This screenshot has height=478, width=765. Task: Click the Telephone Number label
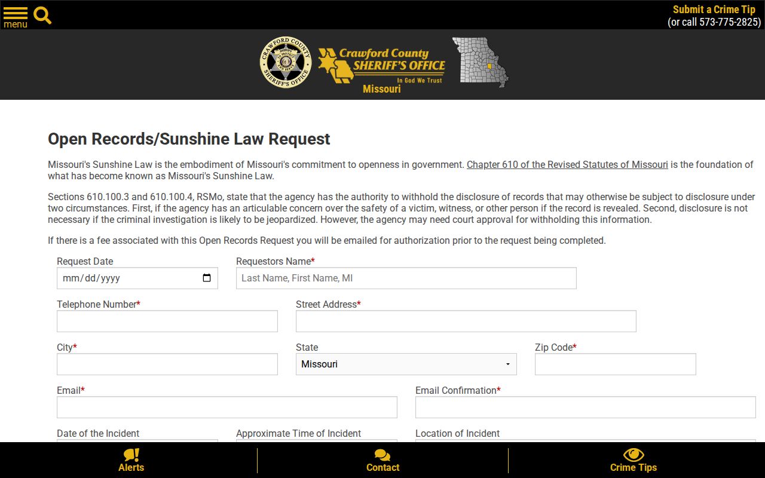point(99,304)
